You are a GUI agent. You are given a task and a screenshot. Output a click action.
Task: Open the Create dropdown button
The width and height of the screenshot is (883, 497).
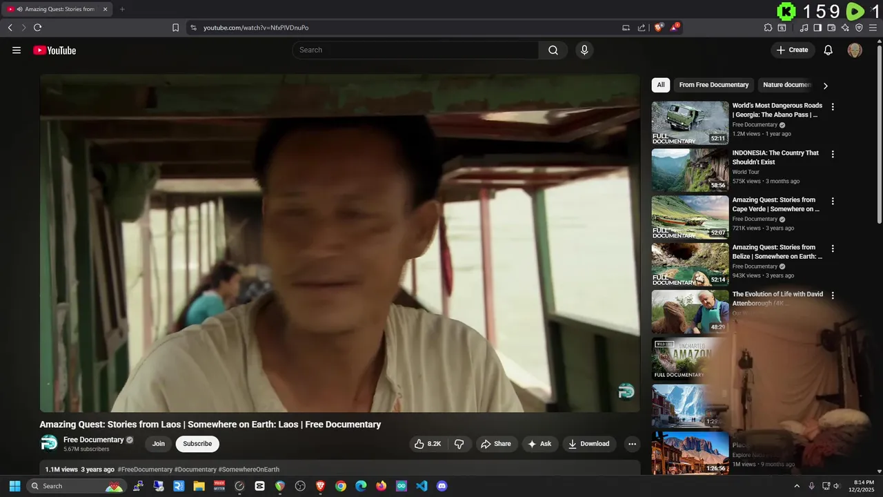point(793,50)
